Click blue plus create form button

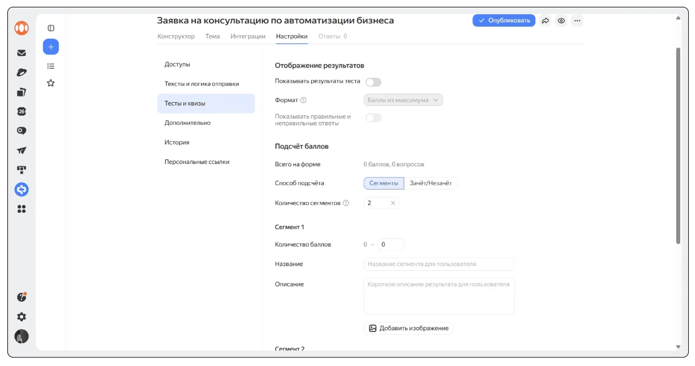click(x=51, y=47)
